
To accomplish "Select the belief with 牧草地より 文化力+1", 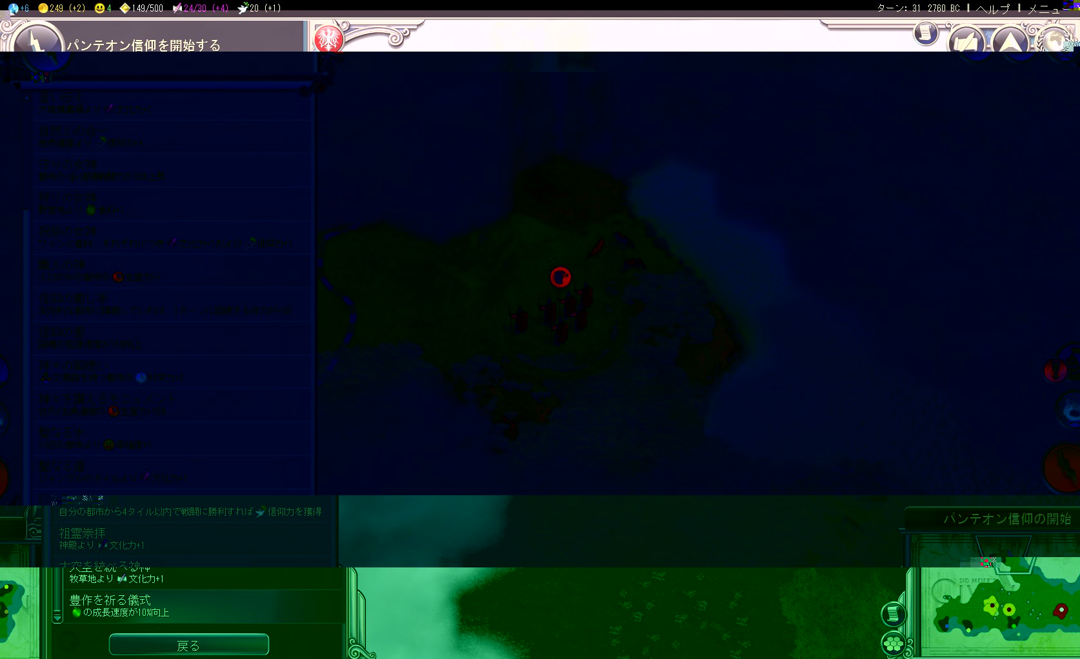I will pyautogui.click(x=203, y=575).
